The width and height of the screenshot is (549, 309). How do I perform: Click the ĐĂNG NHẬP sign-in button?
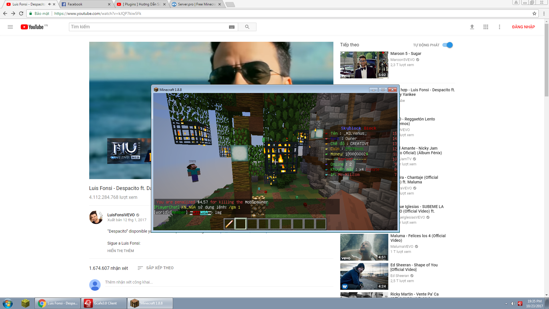pyautogui.click(x=523, y=27)
